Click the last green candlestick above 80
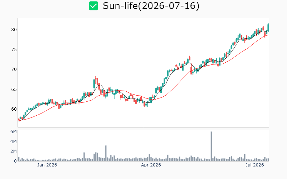Viewport: 287px width, 179px height. [268, 28]
